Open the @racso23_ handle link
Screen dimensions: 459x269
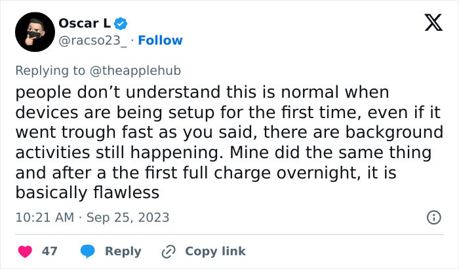pos(92,40)
